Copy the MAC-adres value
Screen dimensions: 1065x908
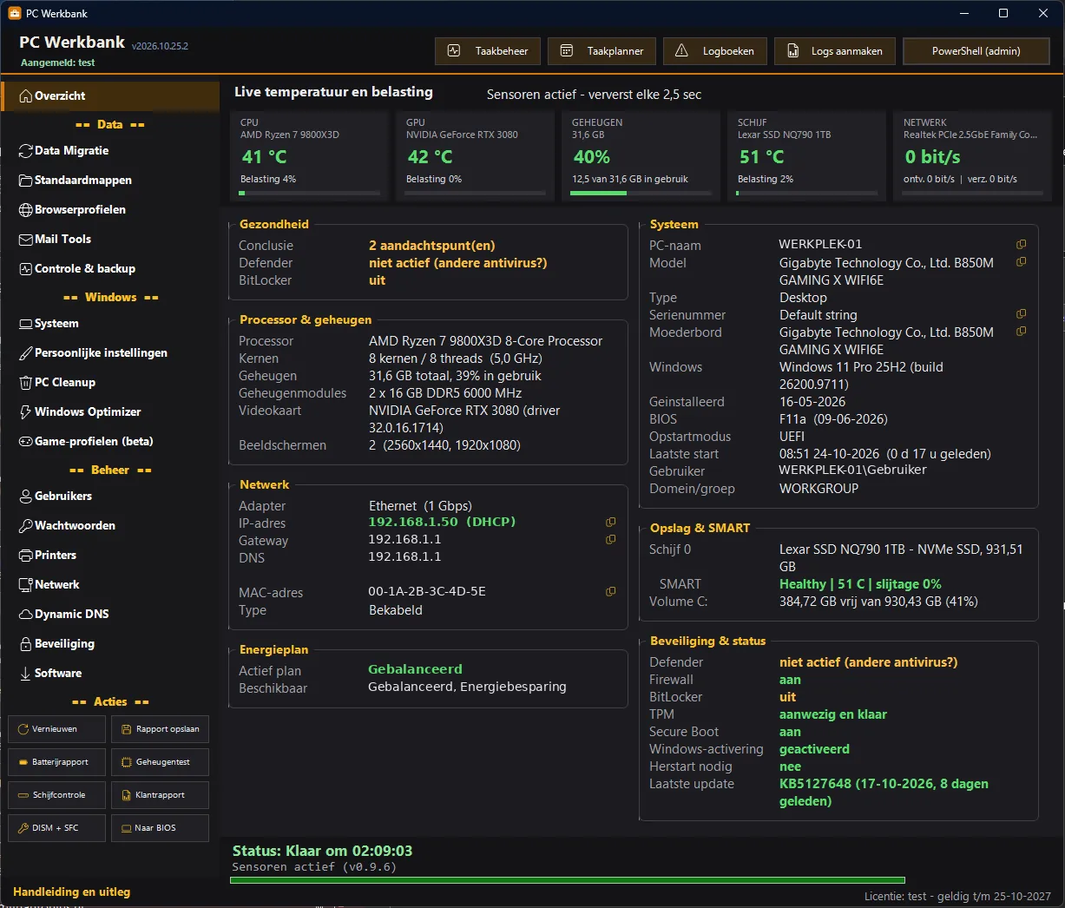[610, 592]
